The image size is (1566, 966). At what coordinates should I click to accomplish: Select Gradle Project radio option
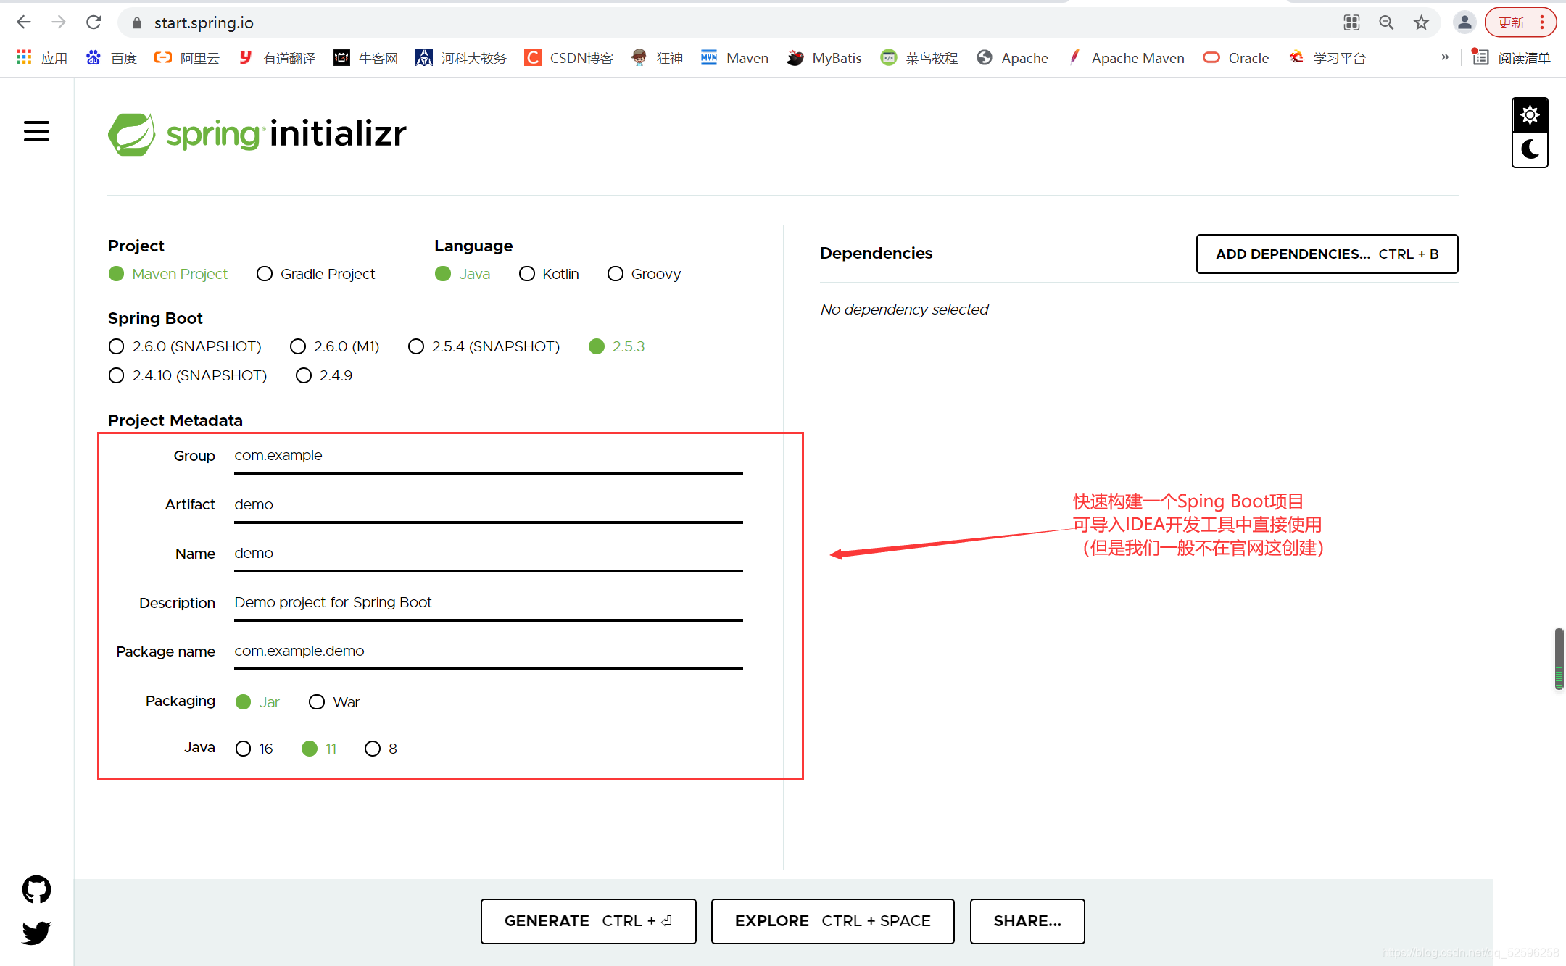click(265, 274)
